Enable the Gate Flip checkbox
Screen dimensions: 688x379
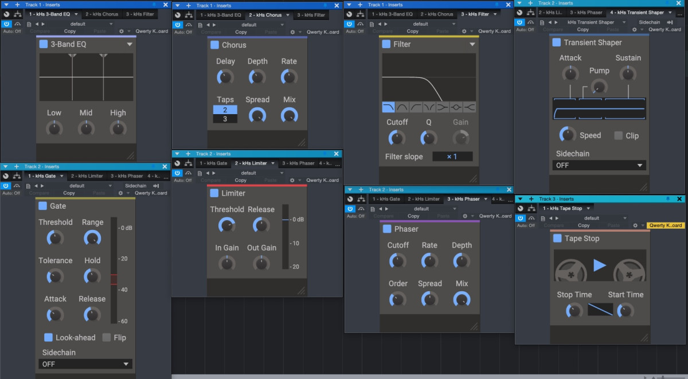coord(107,337)
